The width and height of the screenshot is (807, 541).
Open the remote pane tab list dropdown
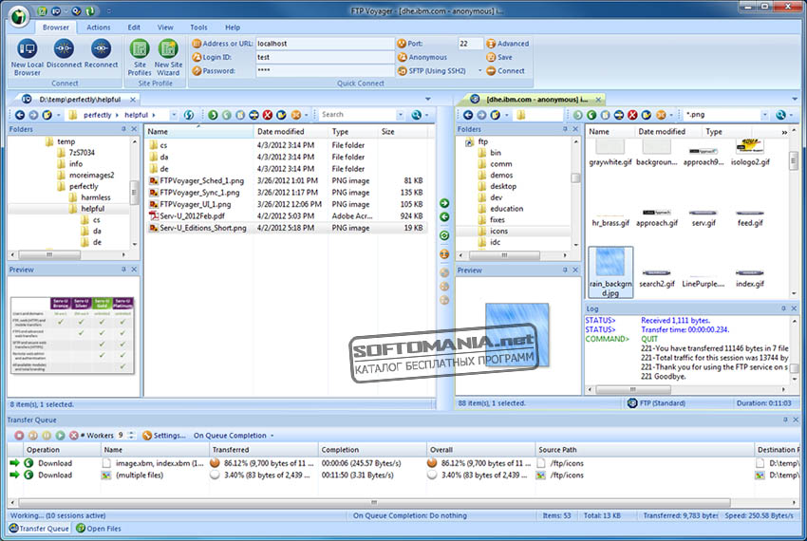[x=796, y=99]
